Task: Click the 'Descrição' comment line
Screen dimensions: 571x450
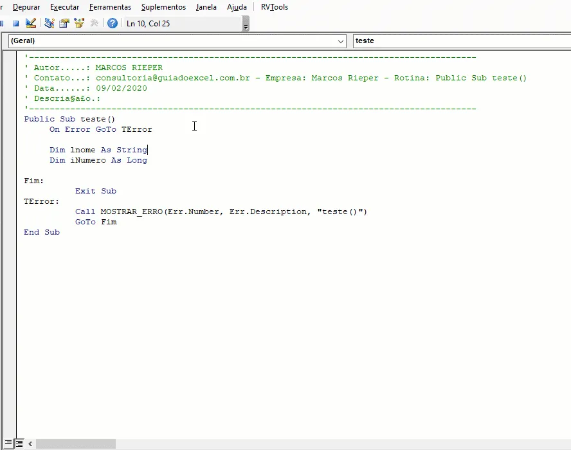Action: (x=62, y=98)
